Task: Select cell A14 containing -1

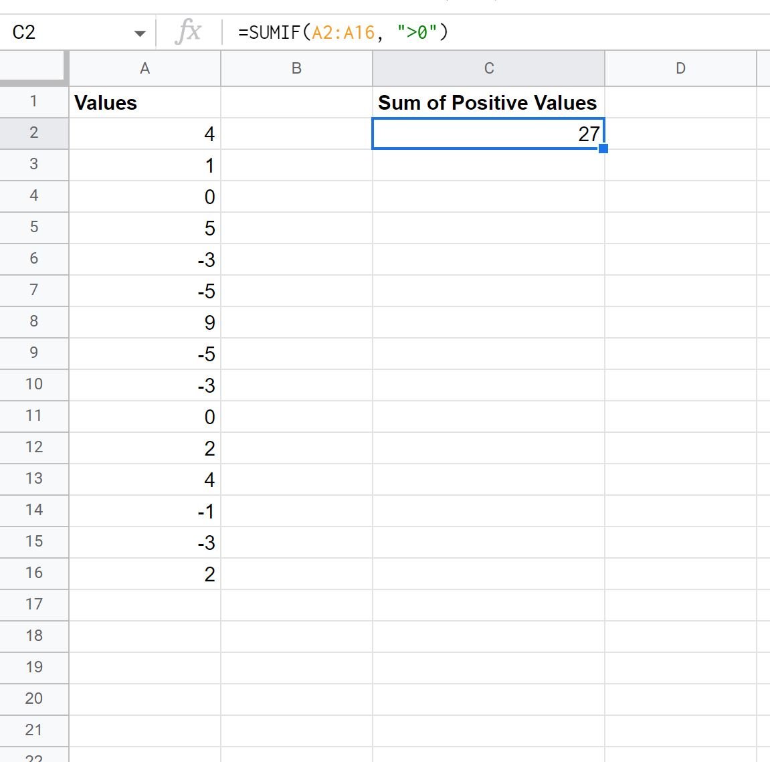Action: [145, 510]
